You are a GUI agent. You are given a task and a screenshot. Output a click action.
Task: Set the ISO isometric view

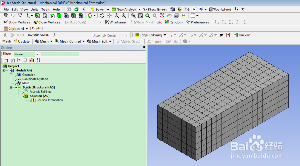pyautogui.click(x=162, y=16)
